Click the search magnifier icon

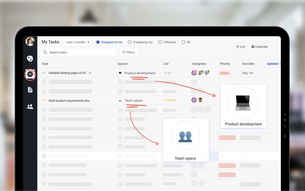tap(45, 52)
